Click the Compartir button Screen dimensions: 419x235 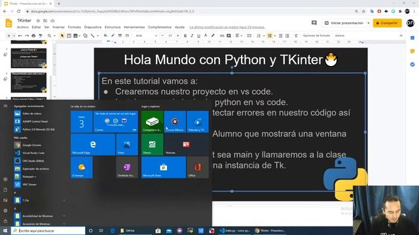(387, 23)
